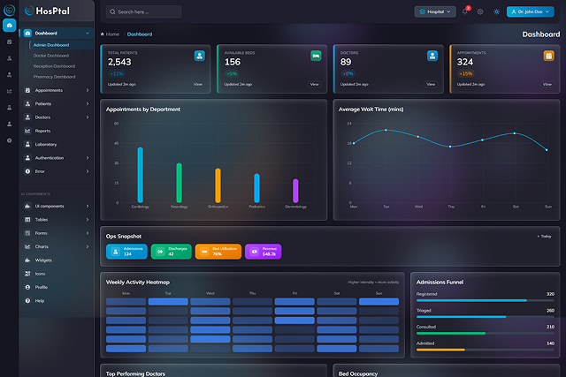
Task: Click the Discharges 42 snapshot tile
Action: tap(171, 252)
